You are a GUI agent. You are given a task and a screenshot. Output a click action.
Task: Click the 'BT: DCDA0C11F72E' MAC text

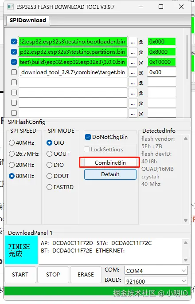click(66, 251)
